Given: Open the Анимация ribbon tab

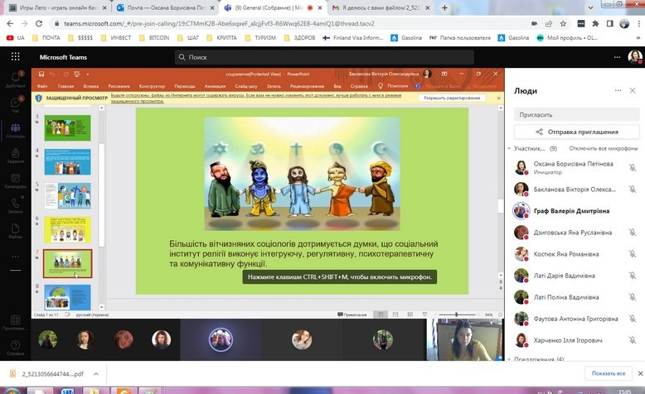Looking at the screenshot, I should click(215, 86).
